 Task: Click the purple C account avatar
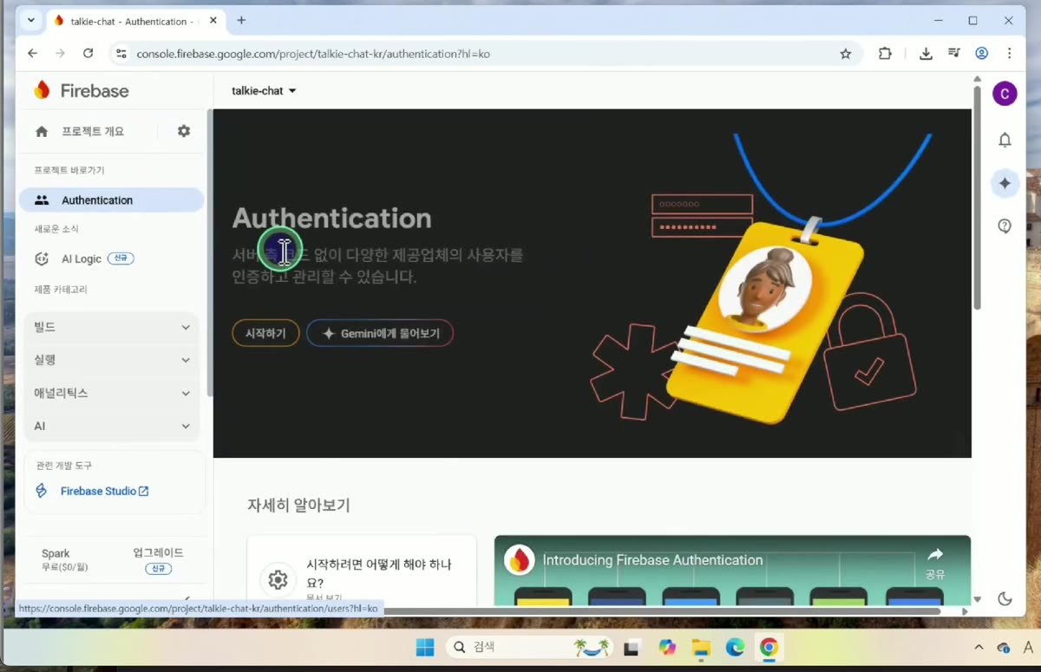coord(1005,94)
